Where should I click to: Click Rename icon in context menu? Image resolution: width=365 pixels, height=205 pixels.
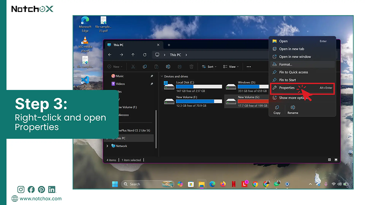click(293, 109)
